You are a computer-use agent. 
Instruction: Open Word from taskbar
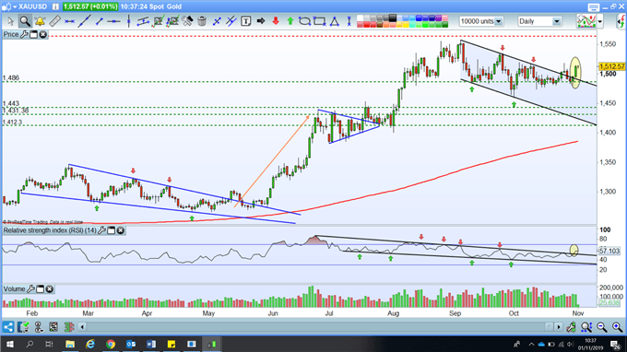point(151,344)
